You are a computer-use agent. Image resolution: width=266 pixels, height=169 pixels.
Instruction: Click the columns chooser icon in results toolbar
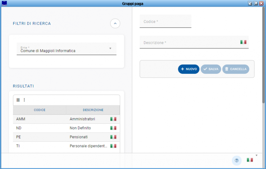tap(18, 100)
